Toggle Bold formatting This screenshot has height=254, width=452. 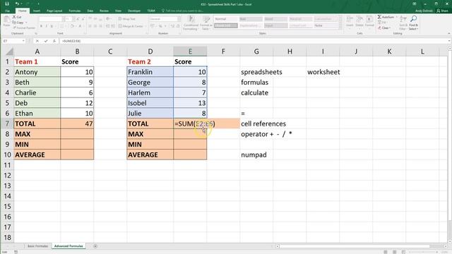[x=41, y=26]
